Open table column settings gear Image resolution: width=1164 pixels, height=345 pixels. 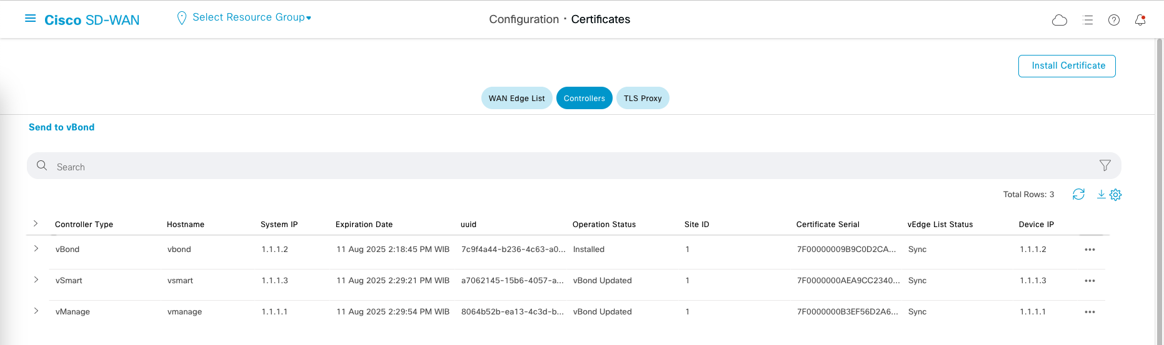pos(1115,195)
